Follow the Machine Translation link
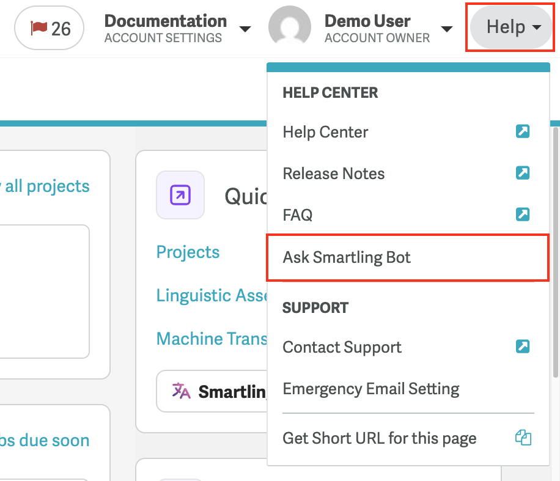Viewport: 560px width, 481px height. (211, 339)
